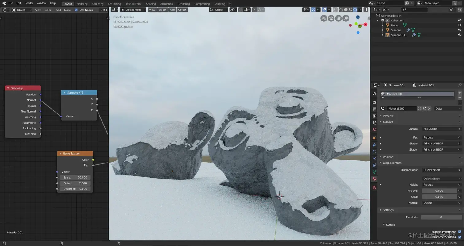This screenshot has height=246, width=464.
Task: Open the Node menu in node editor
Action: [68, 10]
